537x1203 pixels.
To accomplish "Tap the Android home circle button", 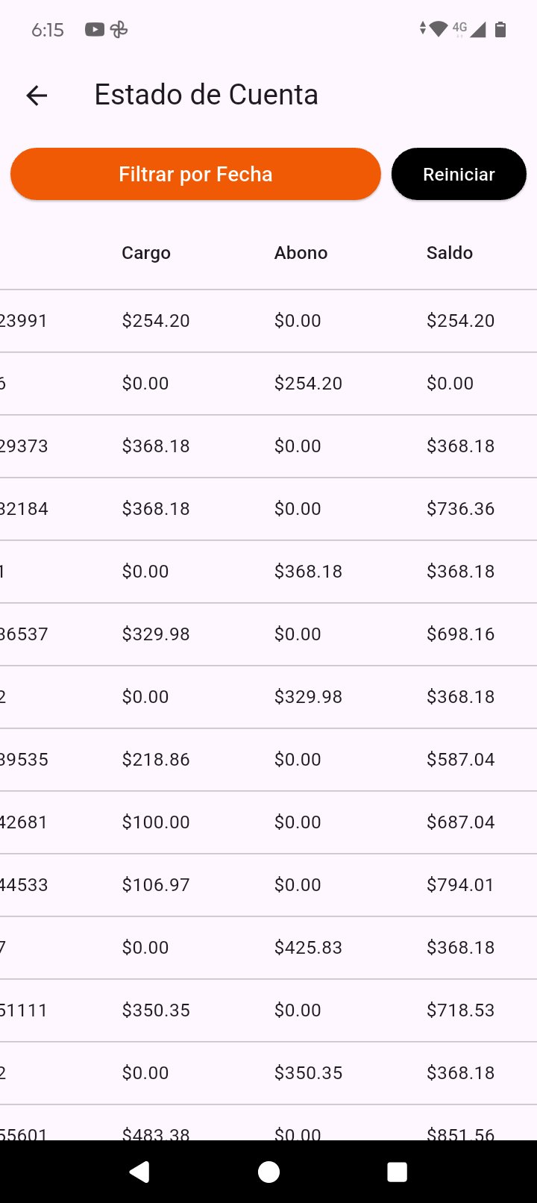I will 268,1172.
